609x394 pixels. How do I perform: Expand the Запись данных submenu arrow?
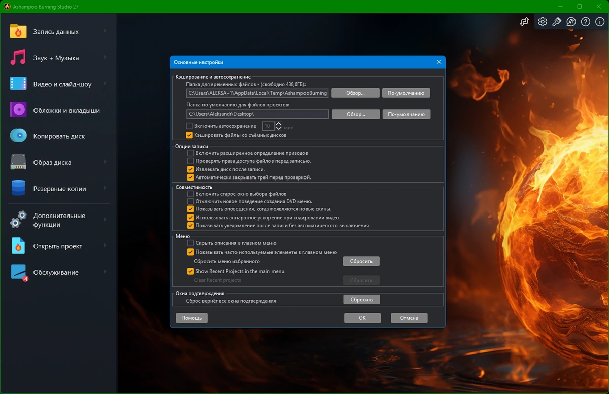105,31
